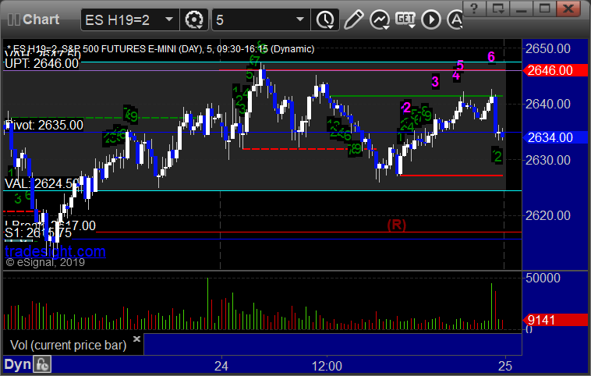Click the magenta 3 count marker
Image resolution: width=591 pixels, height=376 pixels.
[435, 81]
